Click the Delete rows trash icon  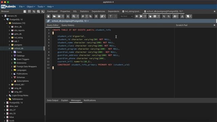96,16
